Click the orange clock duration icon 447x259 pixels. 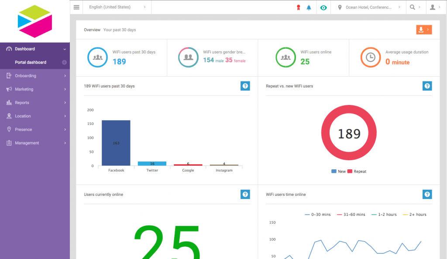[x=371, y=57]
